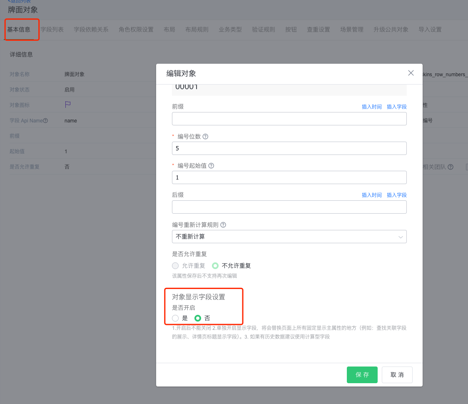The height and width of the screenshot is (404, 468).
Task: Click the flag 对象图标 icon
Action: pos(68,105)
